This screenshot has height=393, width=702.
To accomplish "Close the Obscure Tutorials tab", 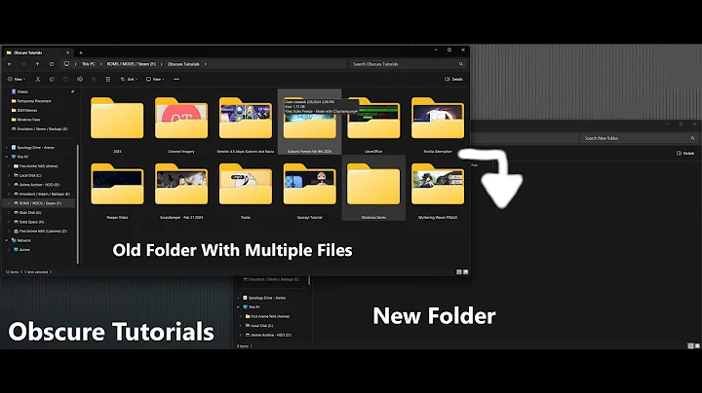I will pyautogui.click(x=67, y=53).
